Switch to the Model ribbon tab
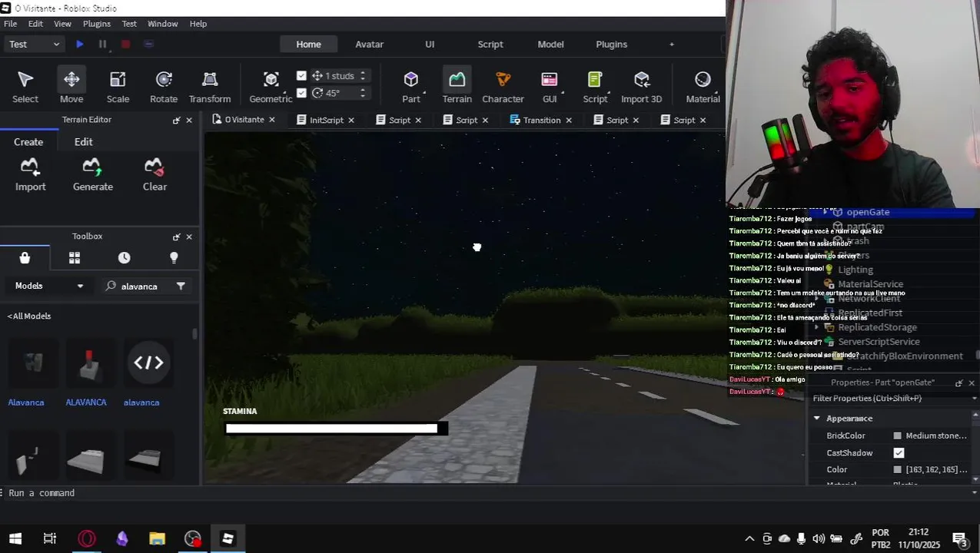980x553 pixels. pyautogui.click(x=550, y=45)
